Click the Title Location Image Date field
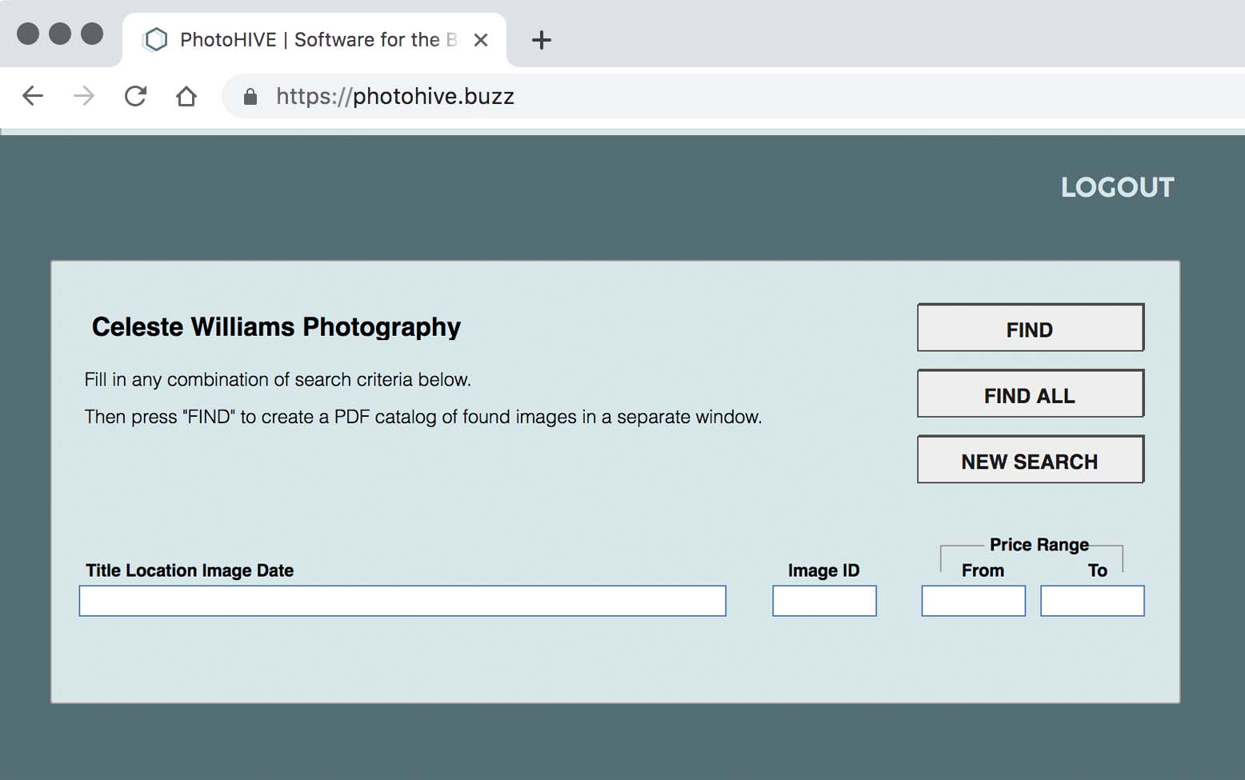This screenshot has width=1245, height=780. point(402,601)
